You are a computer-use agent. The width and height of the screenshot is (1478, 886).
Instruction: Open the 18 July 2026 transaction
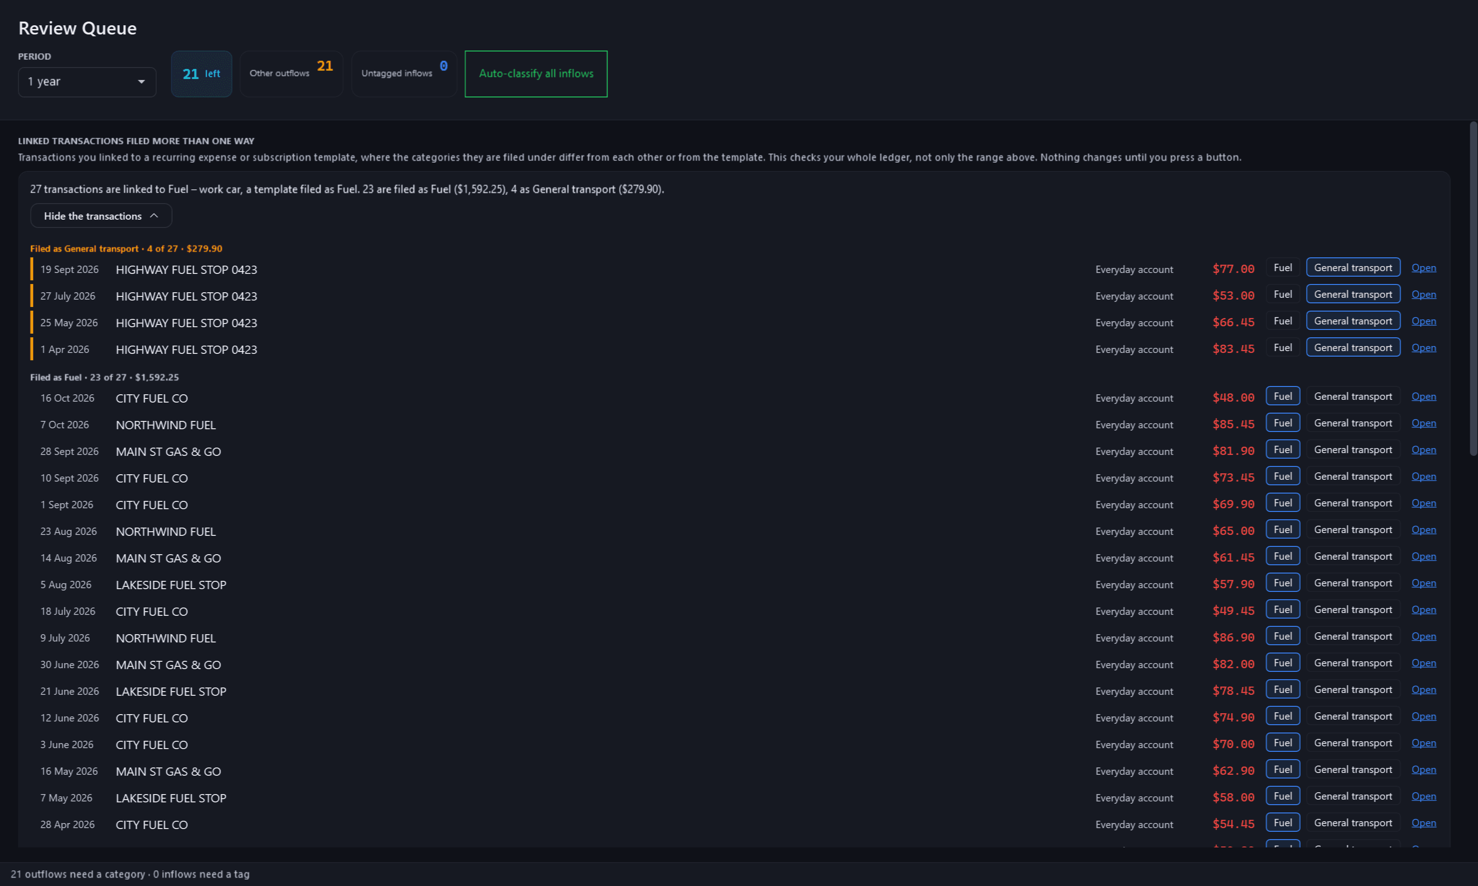click(1423, 610)
